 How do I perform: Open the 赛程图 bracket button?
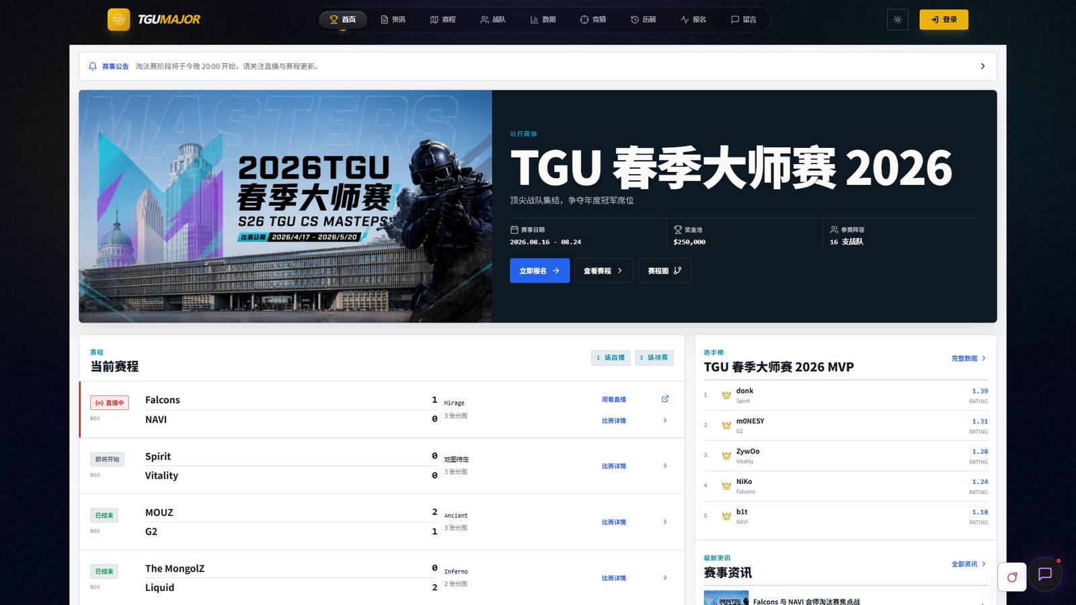[x=664, y=271]
